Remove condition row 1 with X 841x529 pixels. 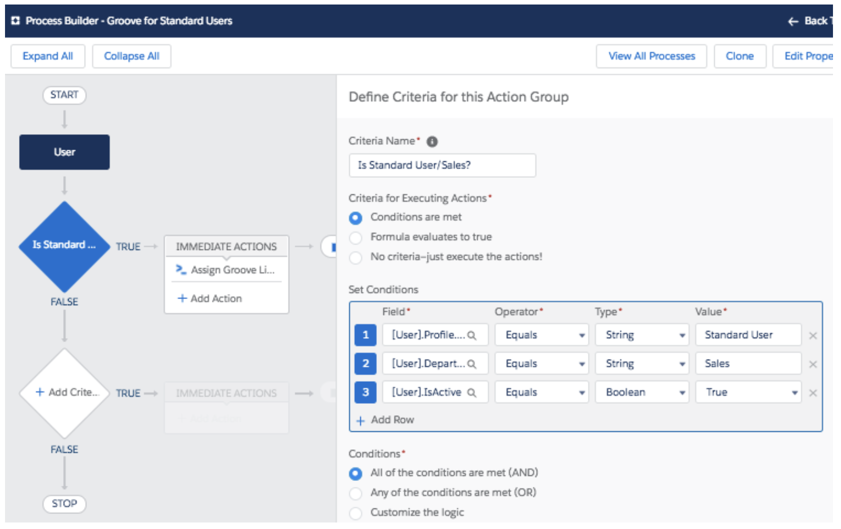click(x=813, y=336)
